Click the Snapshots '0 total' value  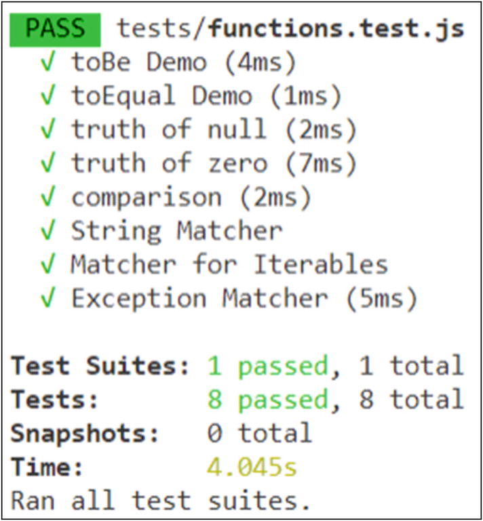click(258, 434)
